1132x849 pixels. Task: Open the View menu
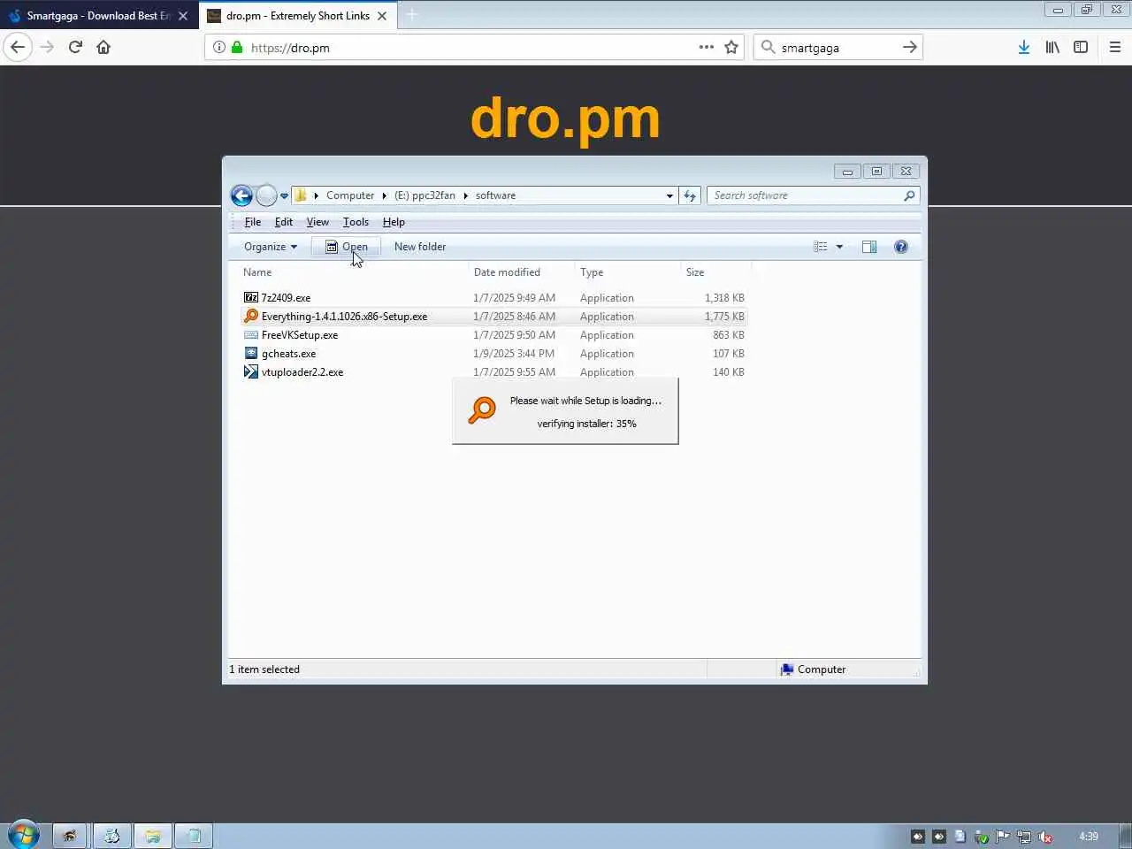pyautogui.click(x=317, y=222)
